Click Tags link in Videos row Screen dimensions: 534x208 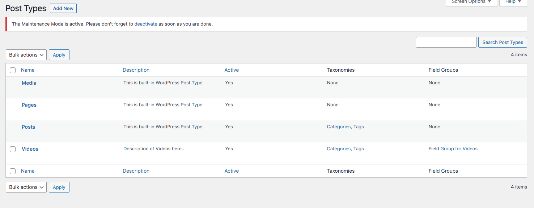point(359,149)
